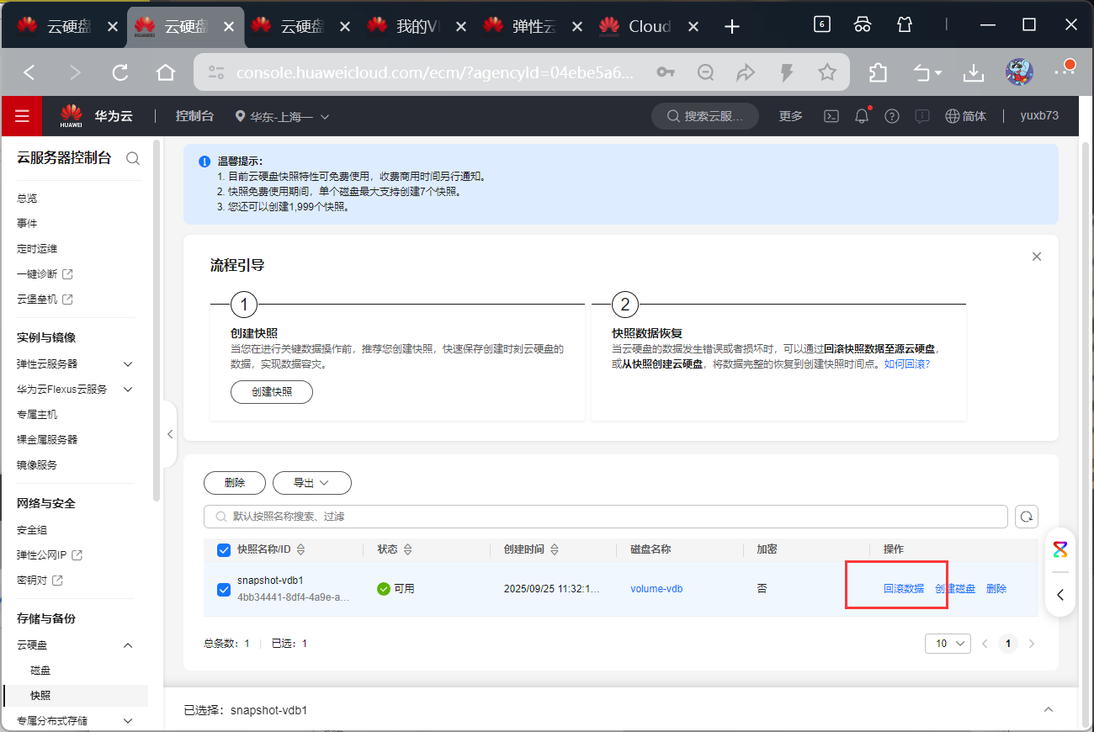1094x732 pixels.
Task: Open 总览 in the sidebar
Action: coord(27,199)
